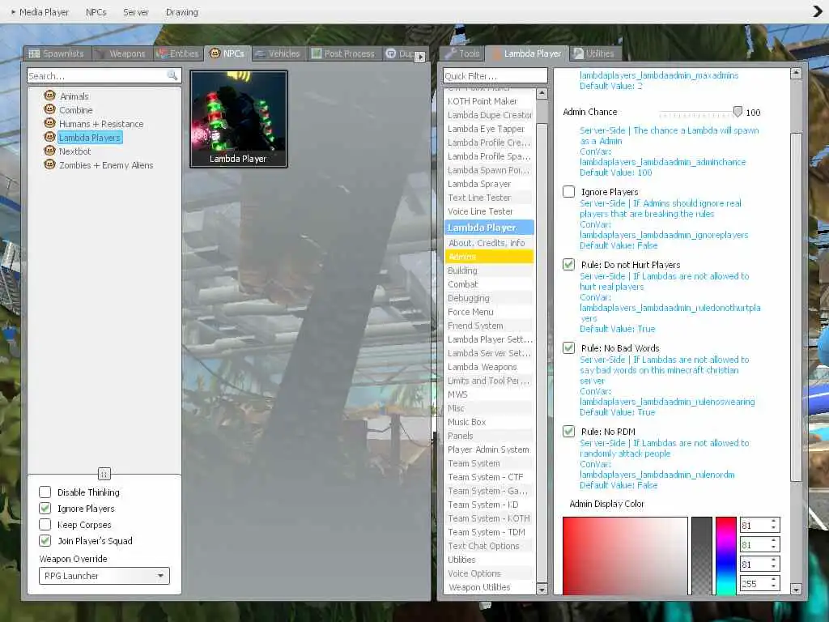Open the Player Admin System entry
Image resolution: width=829 pixels, height=622 pixels.
coord(489,449)
